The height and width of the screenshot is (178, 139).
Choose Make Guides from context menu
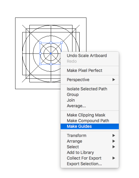90,126
